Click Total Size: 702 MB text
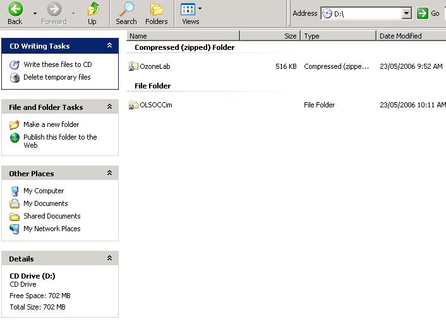This screenshot has height=324, width=446. pos(37,307)
